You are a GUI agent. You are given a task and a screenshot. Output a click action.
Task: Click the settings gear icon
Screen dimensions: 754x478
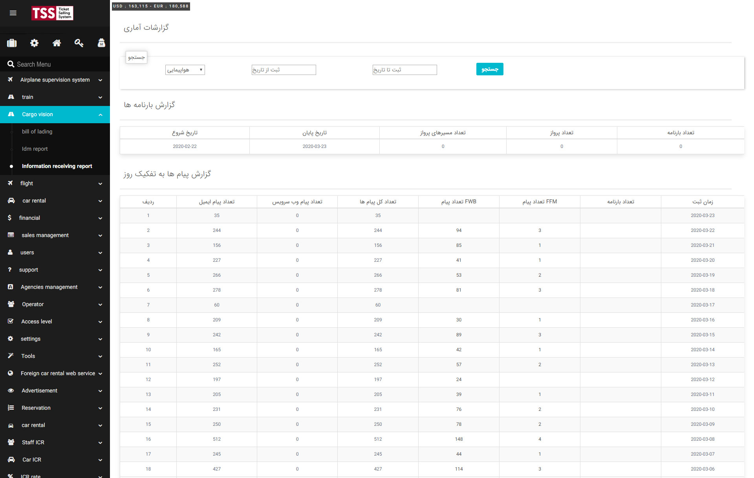point(34,43)
